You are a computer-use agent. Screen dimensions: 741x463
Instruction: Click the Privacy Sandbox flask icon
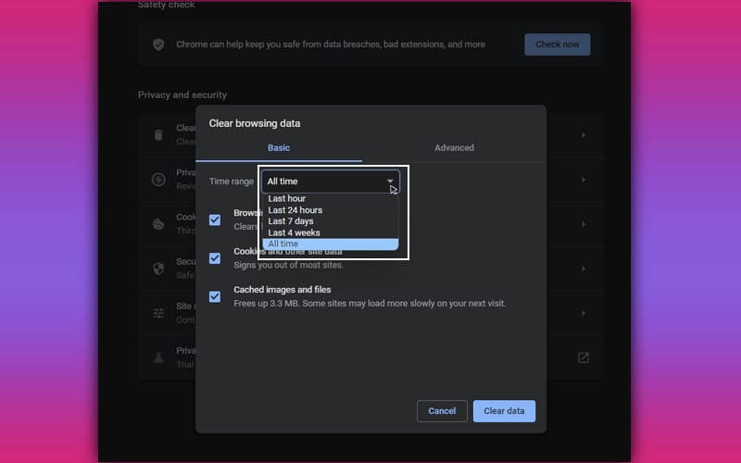158,357
